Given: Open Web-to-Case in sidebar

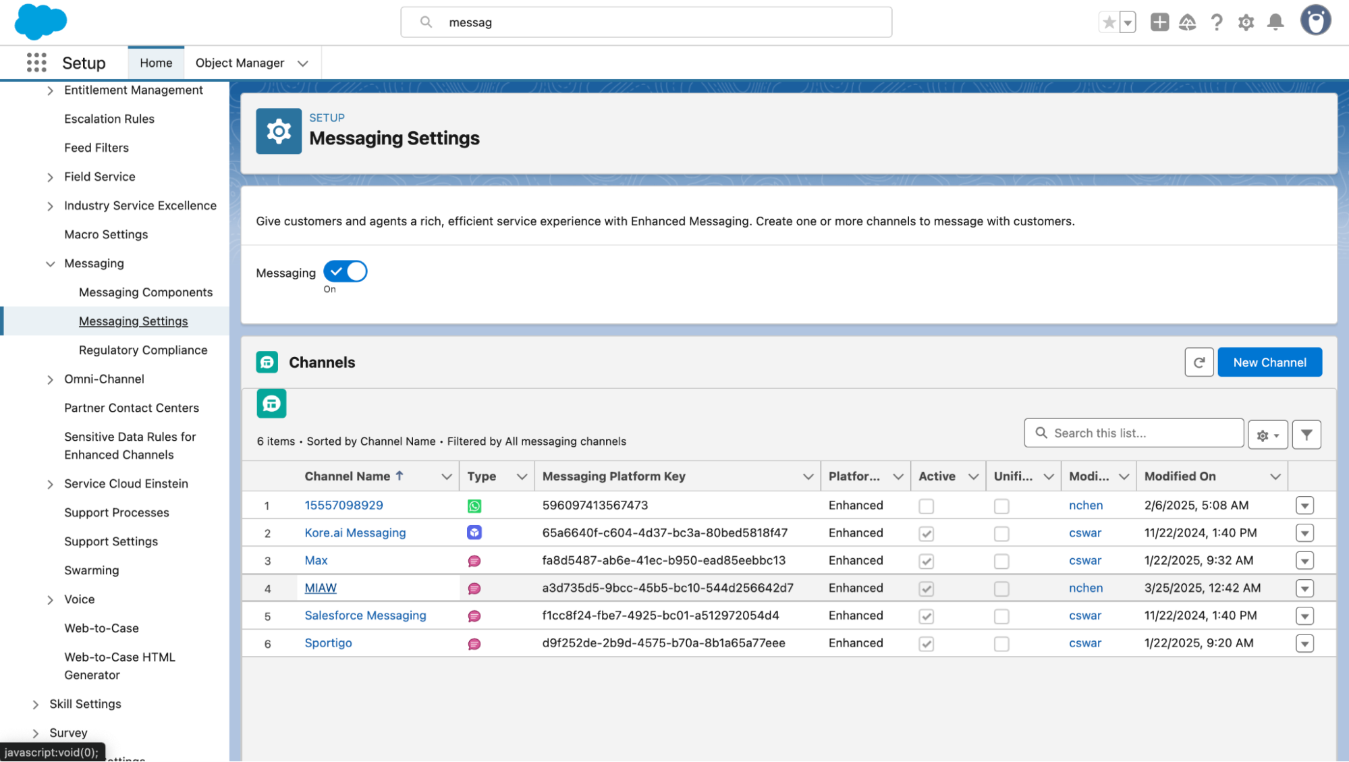Looking at the screenshot, I should click(x=101, y=628).
